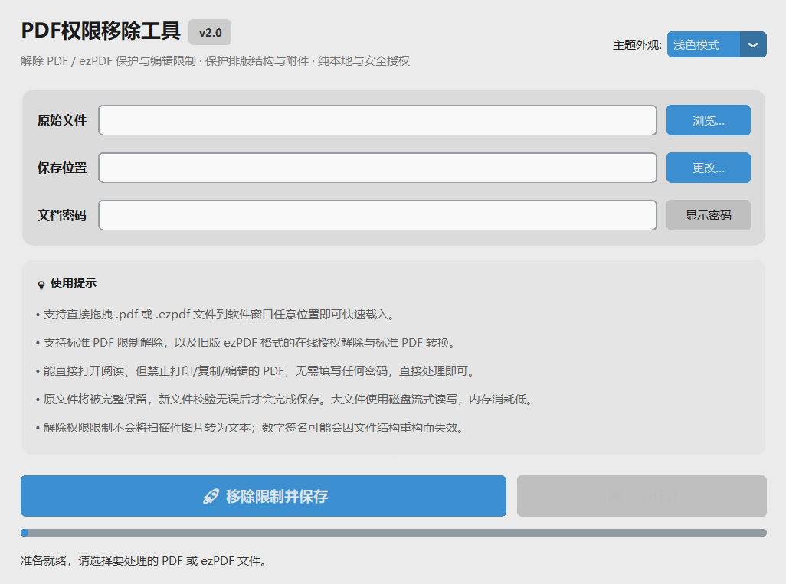Click the tip starting with 支持直接拖拽

(215, 315)
